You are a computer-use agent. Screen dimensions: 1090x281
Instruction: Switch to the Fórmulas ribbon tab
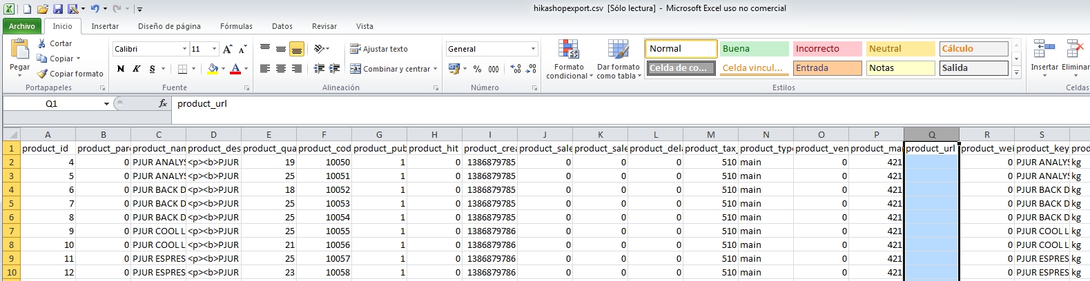click(236, 26)
